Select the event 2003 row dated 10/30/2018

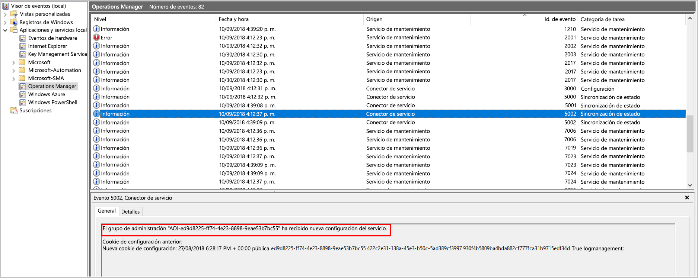(x=389, y=55)
